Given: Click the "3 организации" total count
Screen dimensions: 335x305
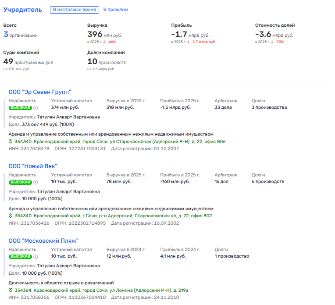Looking at the screenshot, I should [21, 35].
